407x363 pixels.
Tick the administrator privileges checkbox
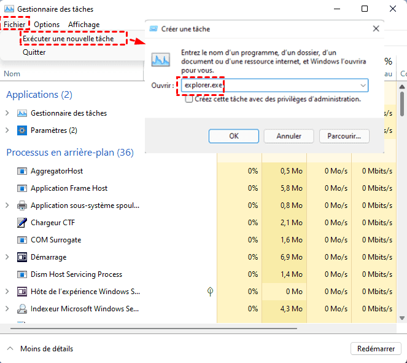tap(189, 99)
